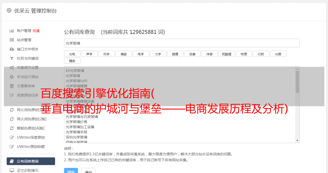Click the 镀膜 tag button

click(x=175, y=54)
